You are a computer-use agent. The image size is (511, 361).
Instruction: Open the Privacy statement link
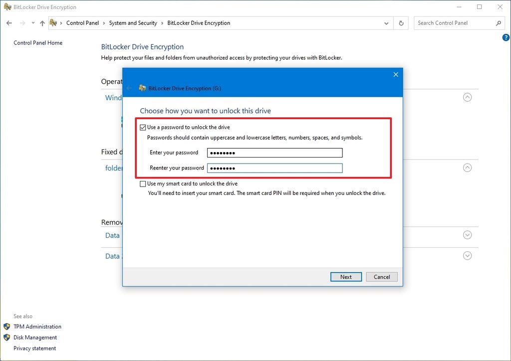[35, 349]
